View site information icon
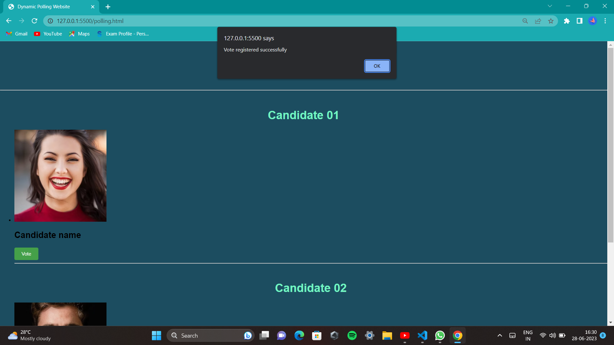The height and width of the screenshot is (345, 614). tap(50, 21)
